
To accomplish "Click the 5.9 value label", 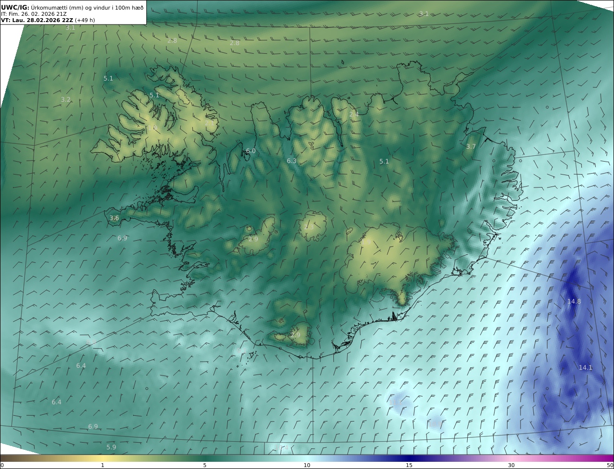I will [111, 447].
